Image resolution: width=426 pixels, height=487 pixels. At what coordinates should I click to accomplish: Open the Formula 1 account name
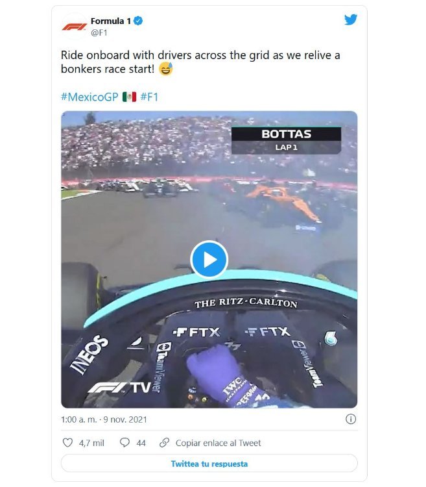[x=111, y=21]
